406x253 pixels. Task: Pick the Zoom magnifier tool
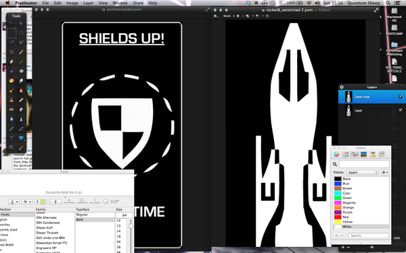pyautogui.click(x=12, y=148)
